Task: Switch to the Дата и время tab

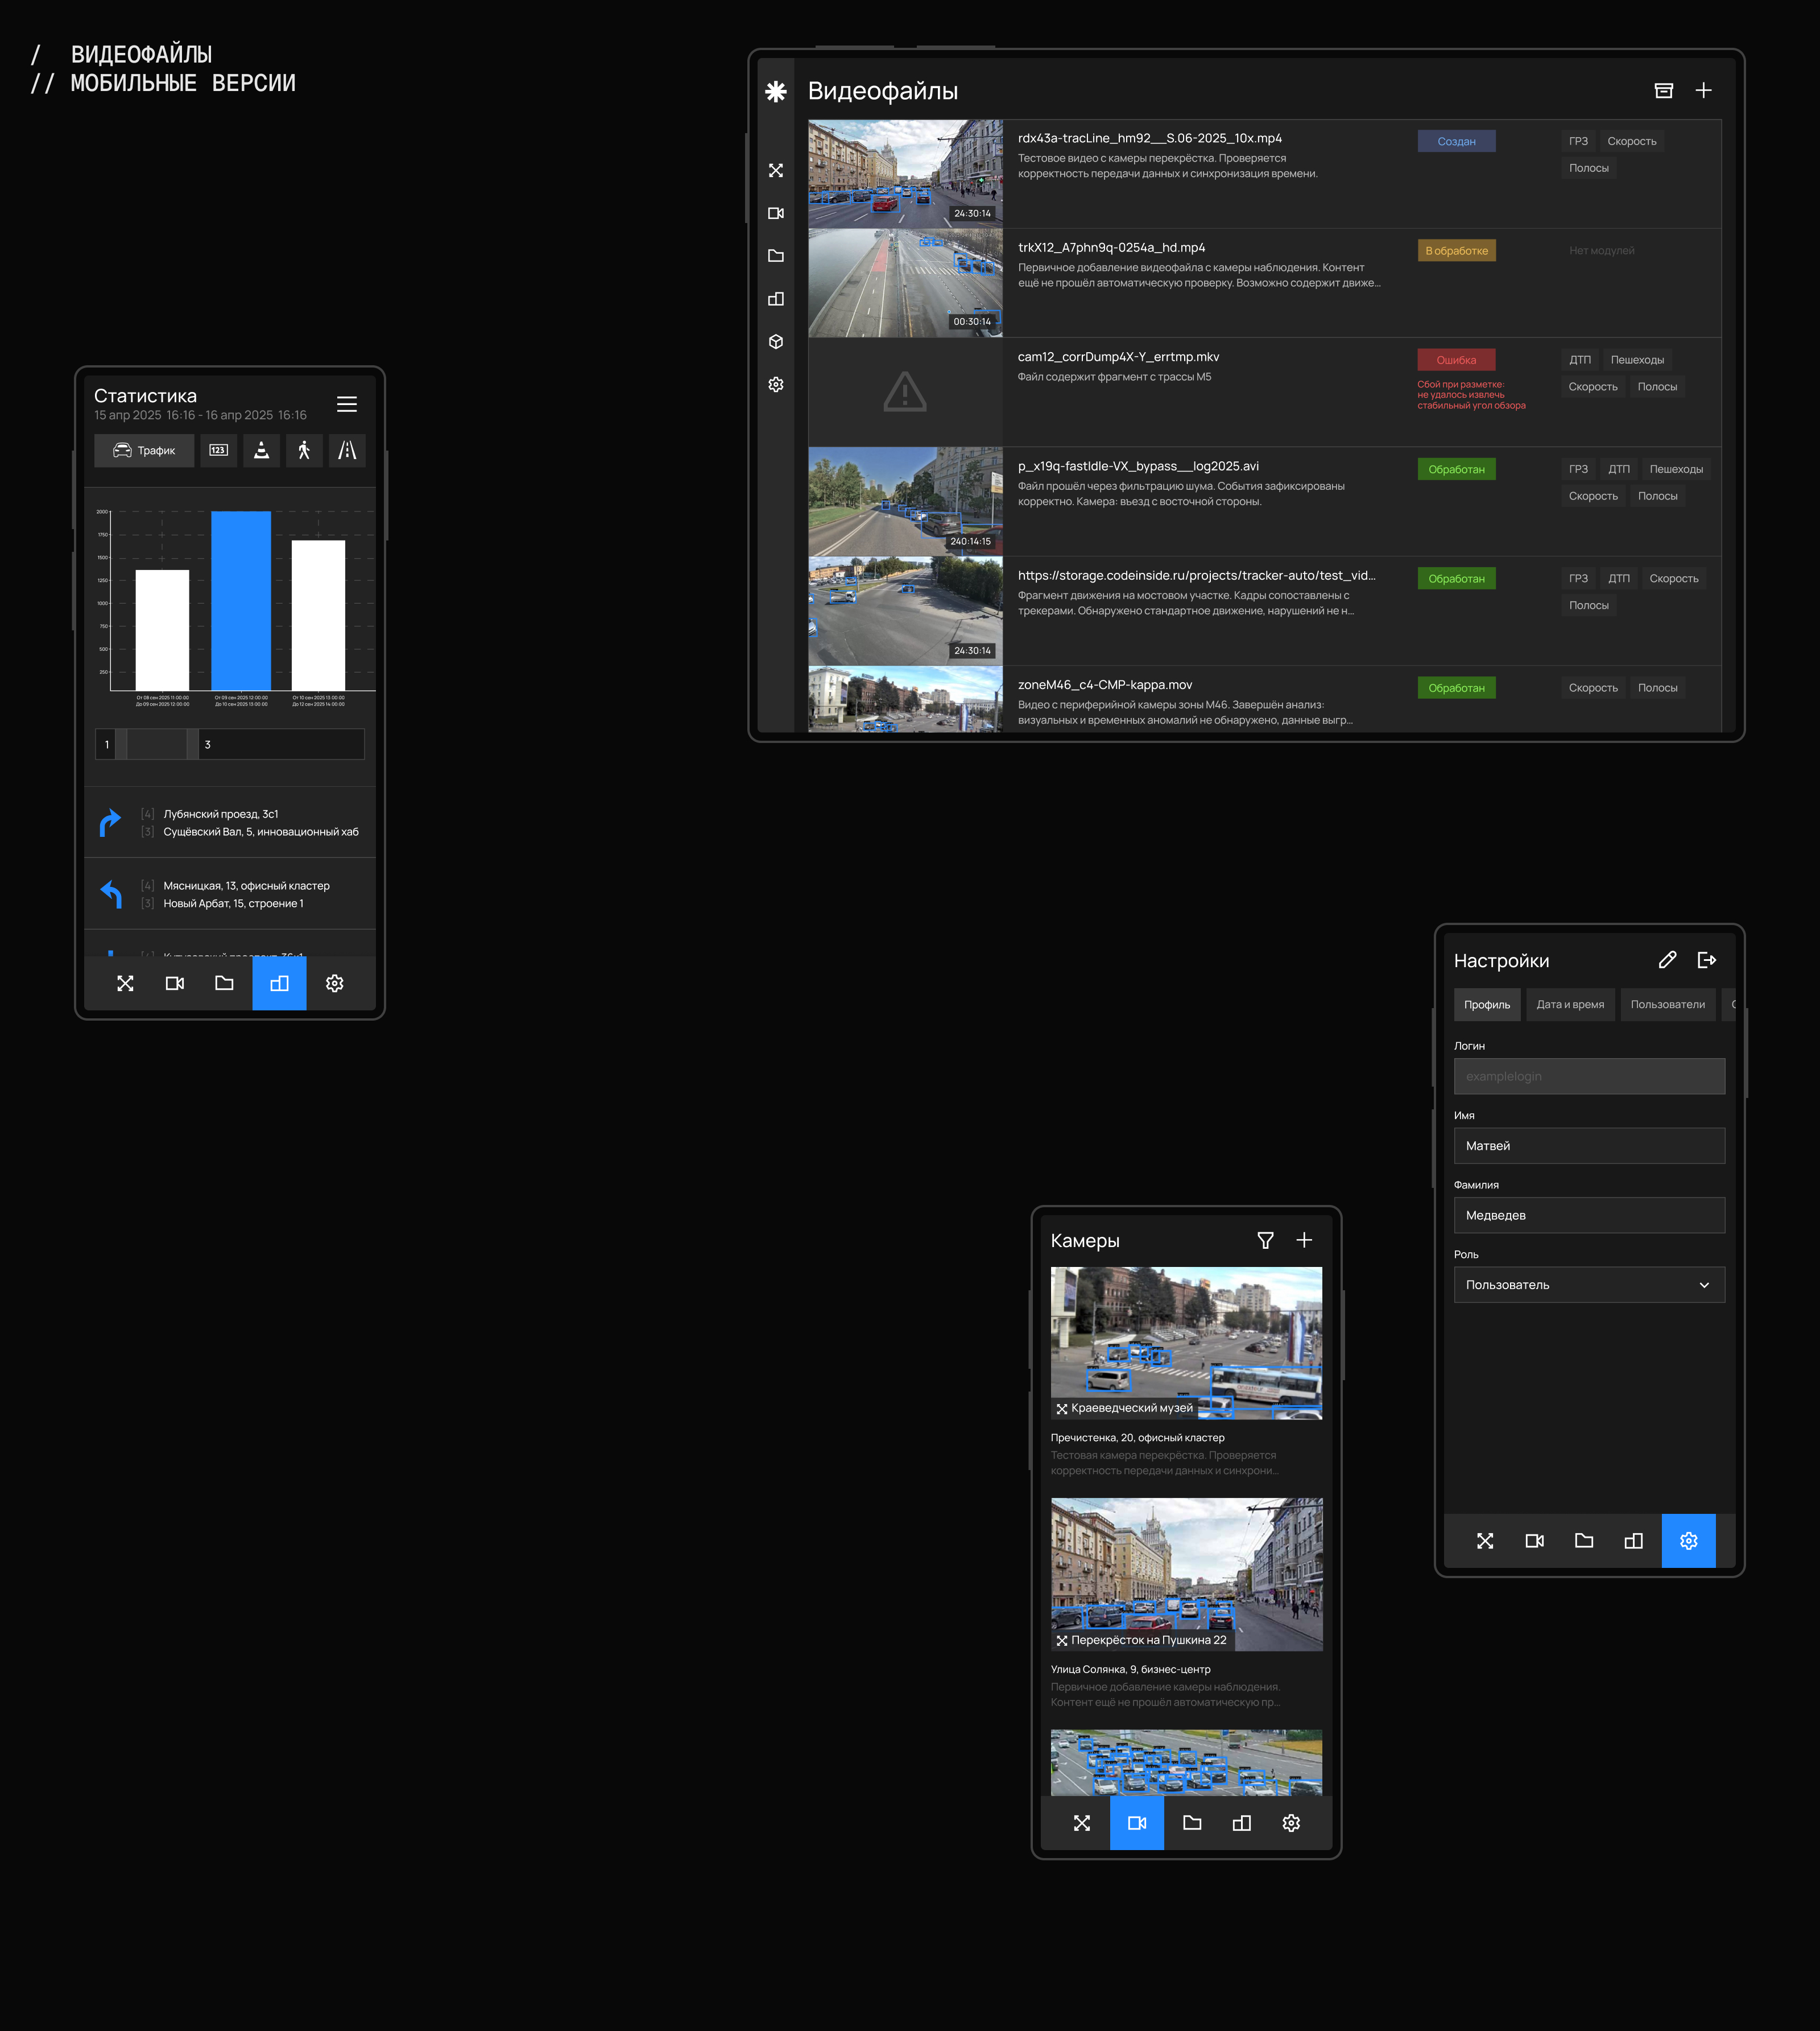Action: point(1570,1005)
